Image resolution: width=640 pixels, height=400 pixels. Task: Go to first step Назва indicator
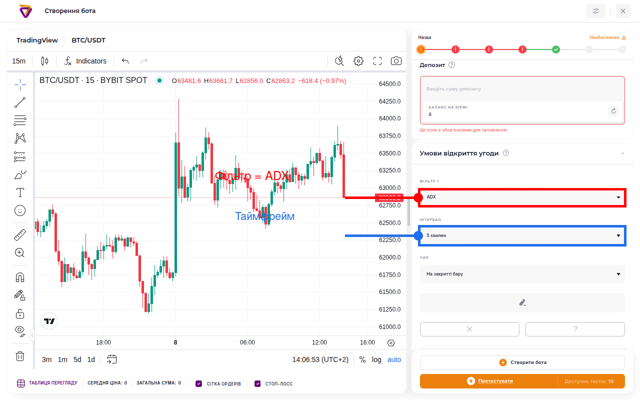click(x=421, y=49)
